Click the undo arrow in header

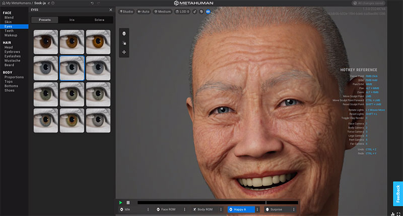point(92,3)
